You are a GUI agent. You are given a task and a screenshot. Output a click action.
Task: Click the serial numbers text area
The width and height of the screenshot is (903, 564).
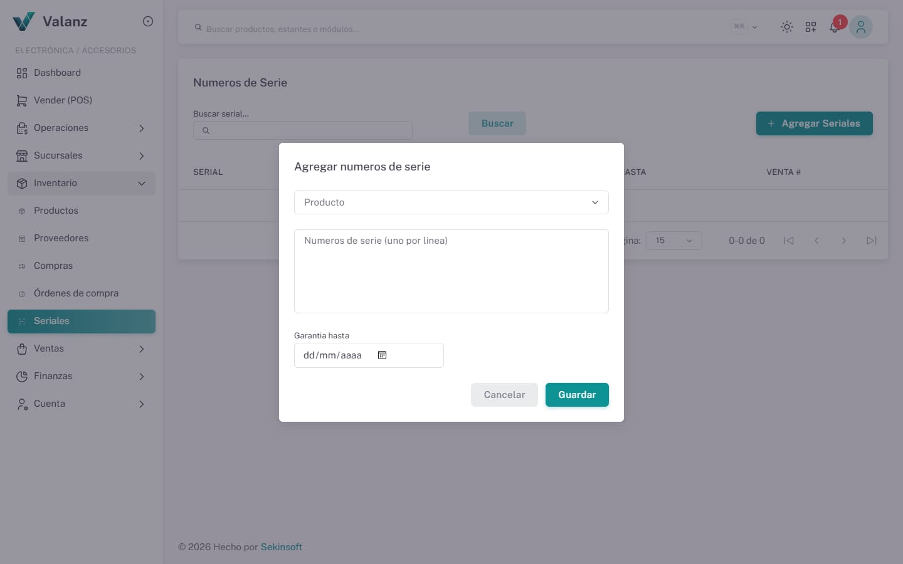click(x=451, y=271)
